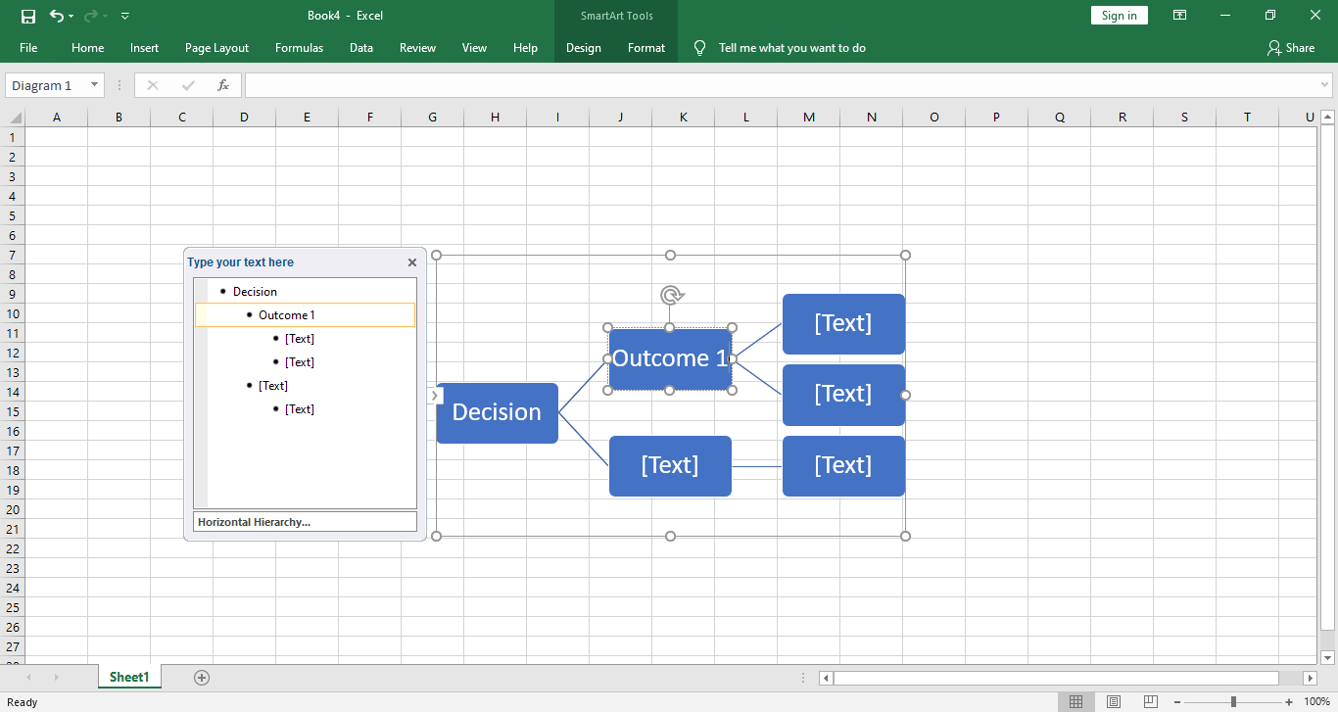Click the Share button
Screen dimensions: 1338x712
tap(1292, 47)
